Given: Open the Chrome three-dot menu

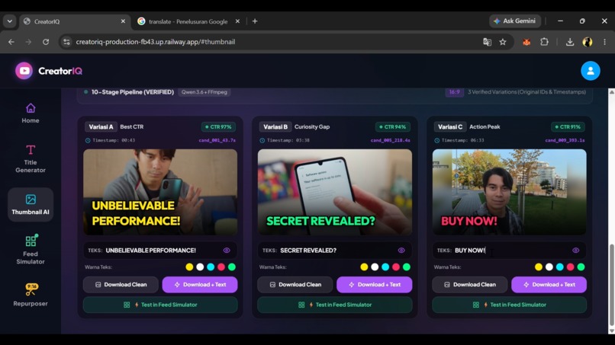Looking at the screenshot, I should (x=604, y=42).
